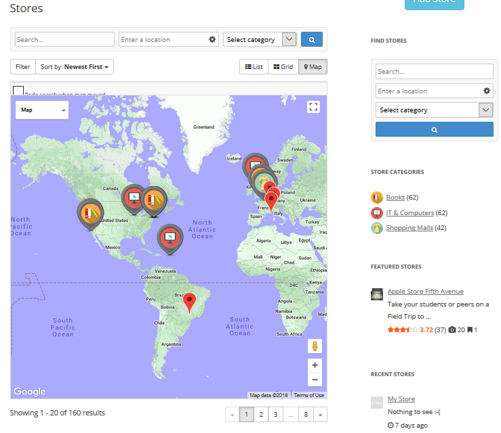This screenshot has width=501, height=433.
Task: Click the Street View pegman icon
Action: 314,346
